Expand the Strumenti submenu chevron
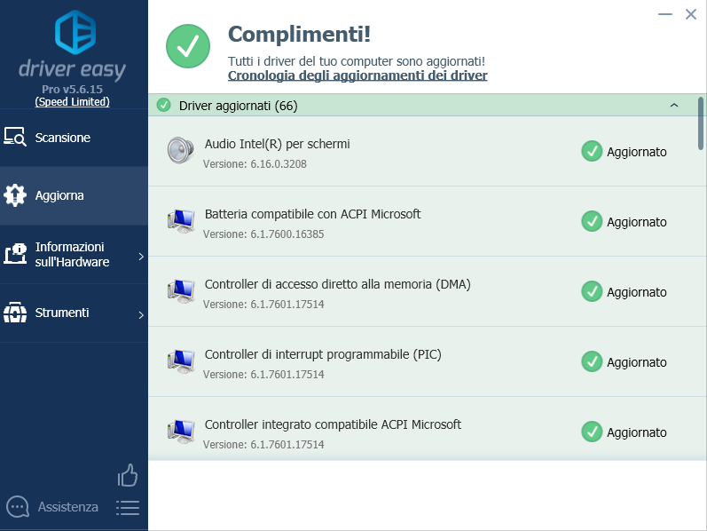Image resolution: width=707 pixels, height=531 pixels. (141, 314)
